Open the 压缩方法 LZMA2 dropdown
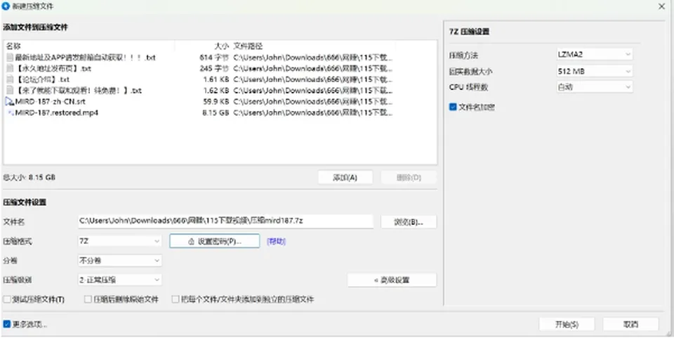Viewport: 674px width, 338px height. (595, 55)
